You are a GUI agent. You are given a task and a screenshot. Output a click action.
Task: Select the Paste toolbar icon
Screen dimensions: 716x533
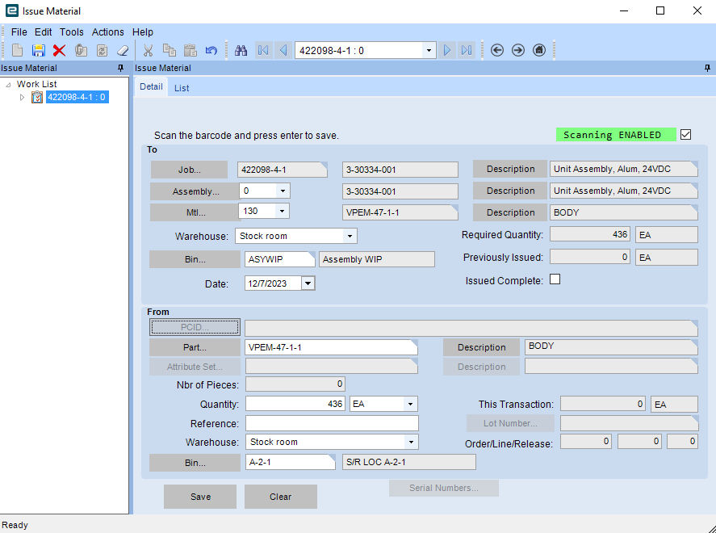click(x=191, y=50)
